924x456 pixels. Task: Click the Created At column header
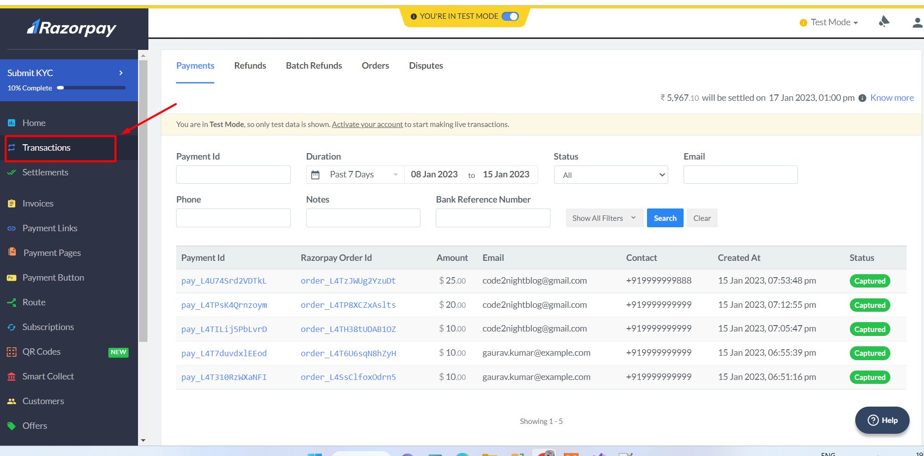[739, 258]
